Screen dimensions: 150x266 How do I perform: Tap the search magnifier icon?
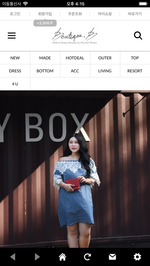point(138,35)
